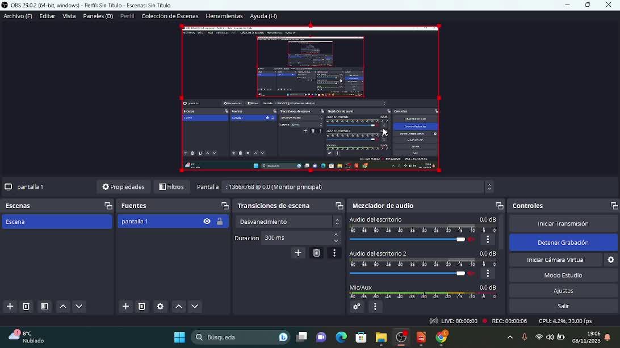Open the Herramientas menu
Image resolution: width=620 pixels, height=348 pixels.
click(224, 16)
